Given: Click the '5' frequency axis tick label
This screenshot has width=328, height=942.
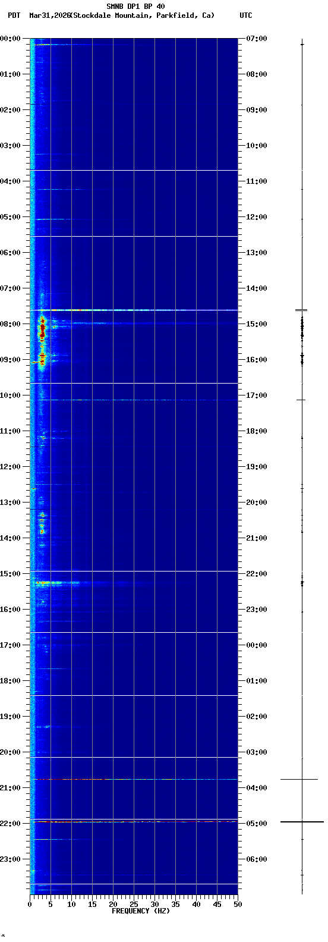Looking at the screenshot, I should (51, 905).
